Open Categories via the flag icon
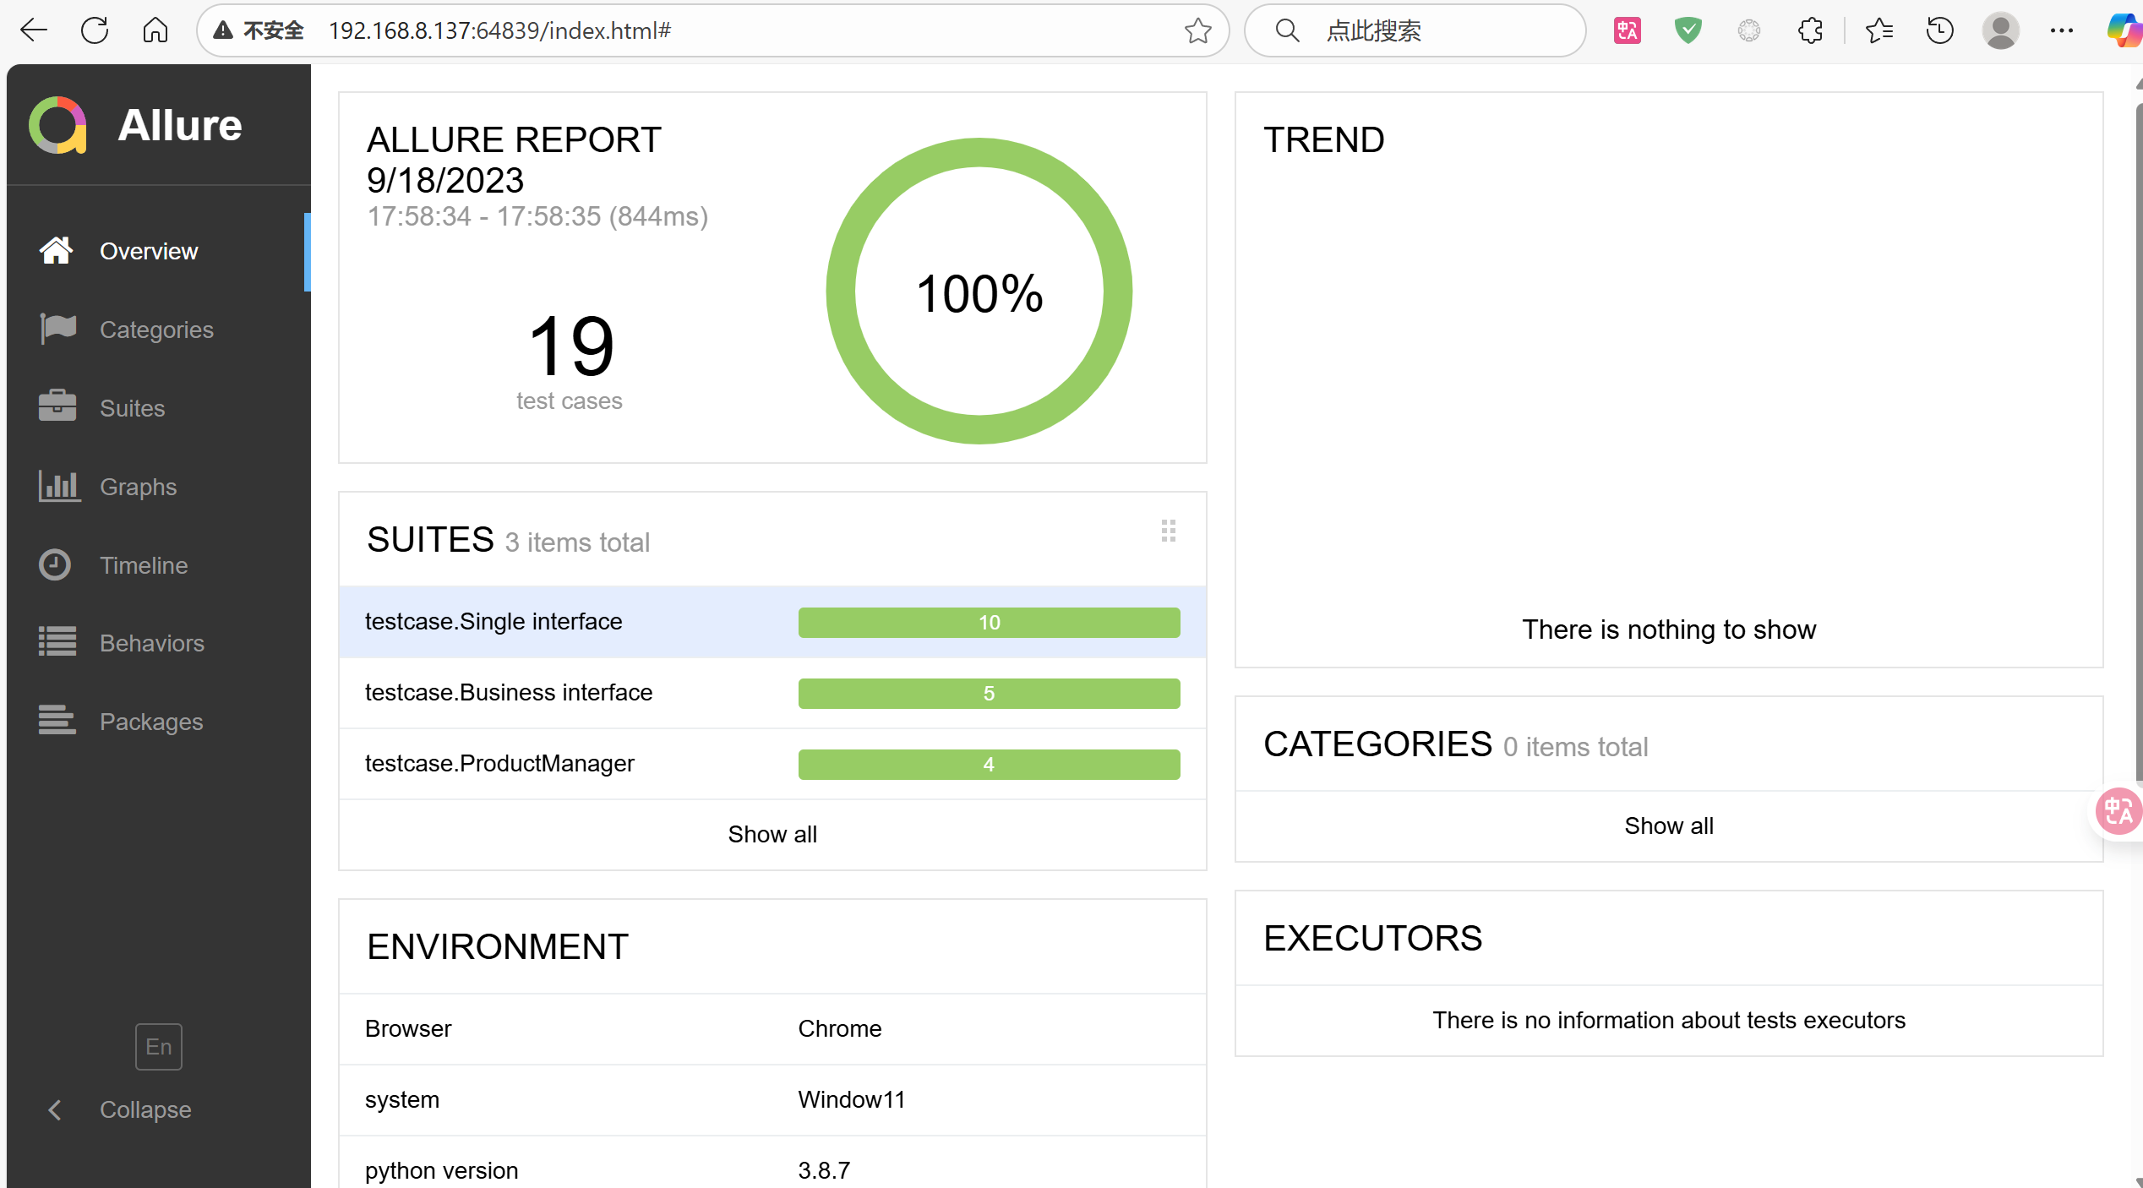 [57, 329]
